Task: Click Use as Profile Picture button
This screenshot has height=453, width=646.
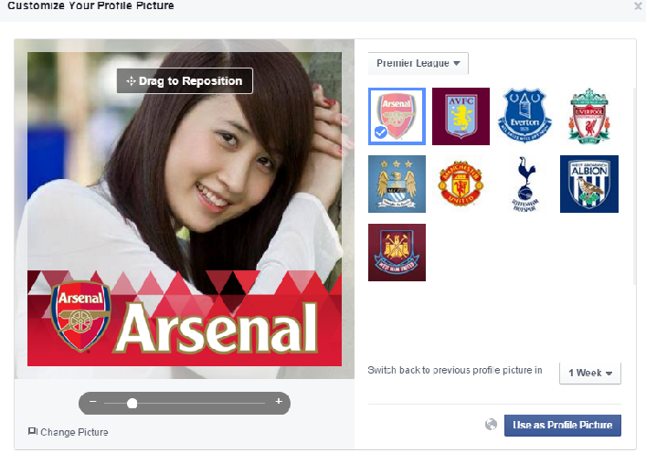Action: [562, 425]
